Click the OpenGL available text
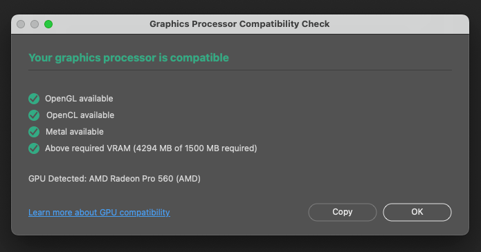The height and width of the screenshot is (252, 481). coord(79,99)
